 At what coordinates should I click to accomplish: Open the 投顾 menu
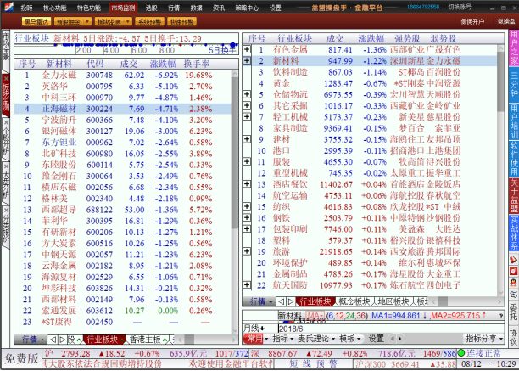point(26,8)
